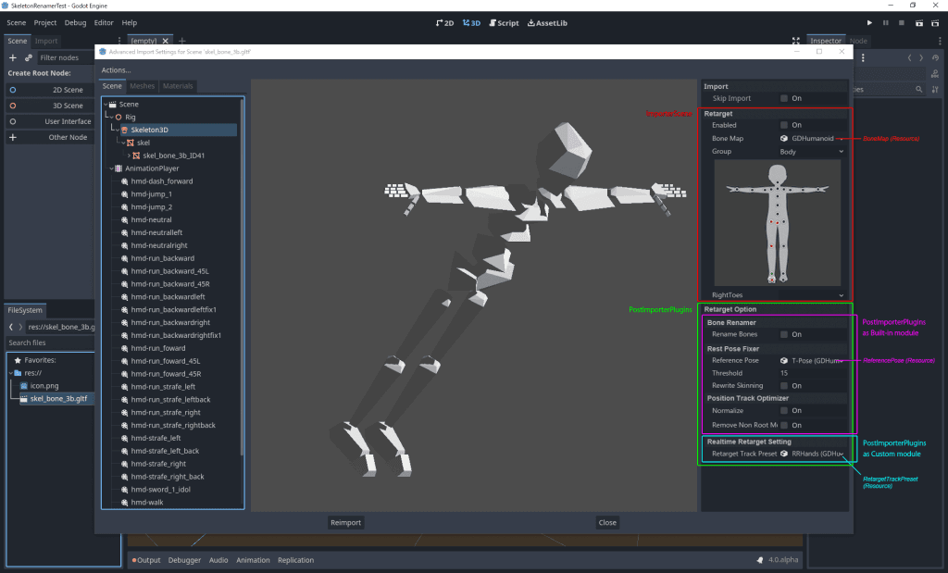The height and width of the screenshot is (573, 948).
Task: Open the Debug menu
Action: tap(75, 22)
